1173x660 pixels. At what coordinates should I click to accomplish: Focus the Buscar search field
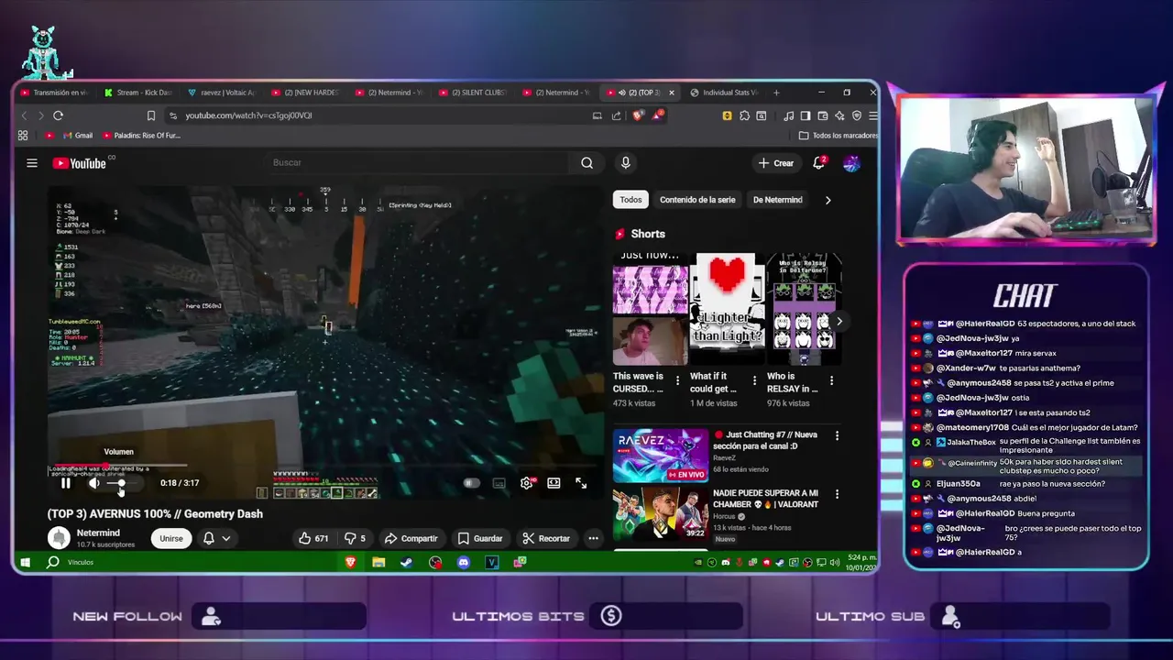417,162
